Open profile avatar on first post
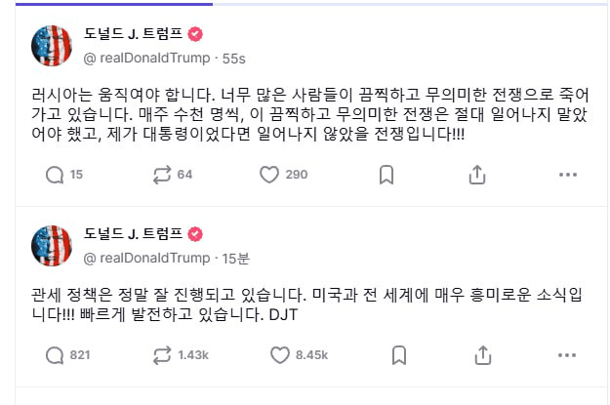The image size is (610, 405). pos(53,45)
